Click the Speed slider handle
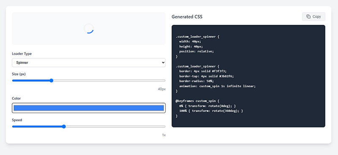Viewport: 338px width, 155px height. click(64, 127)
